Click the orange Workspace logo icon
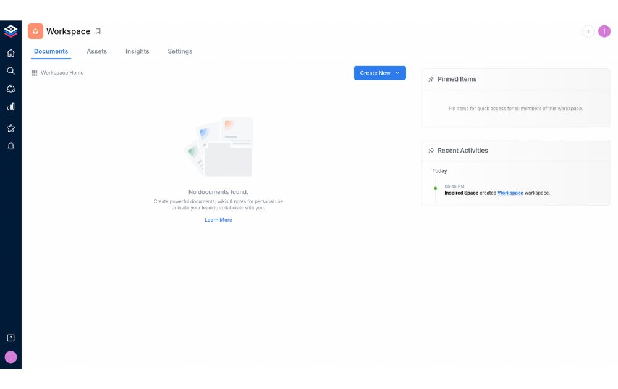The height and width of the screenshot is (389, 618). pyautogui.click(x=35, y=31)
